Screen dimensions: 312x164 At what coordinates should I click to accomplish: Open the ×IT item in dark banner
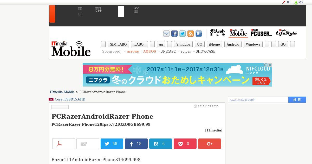(98, 10)
